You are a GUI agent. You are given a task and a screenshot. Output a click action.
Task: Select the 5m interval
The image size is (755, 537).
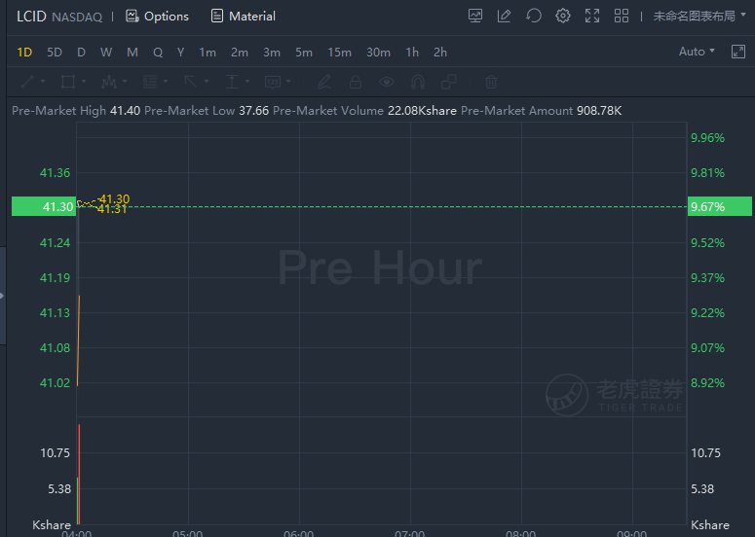point(304,52)
